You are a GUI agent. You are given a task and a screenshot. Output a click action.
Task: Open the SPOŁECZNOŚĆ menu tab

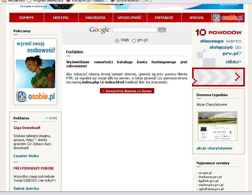(130, 17)
